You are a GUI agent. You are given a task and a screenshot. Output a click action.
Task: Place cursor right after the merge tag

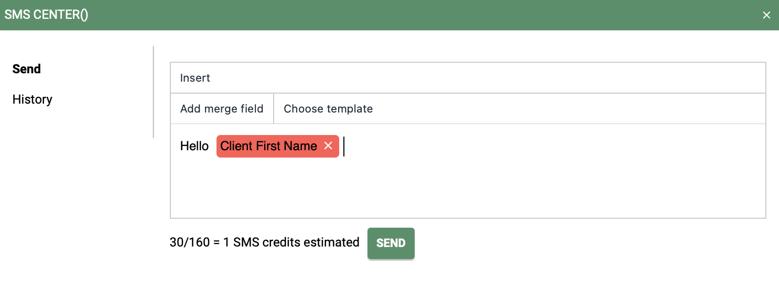[344, 146]
